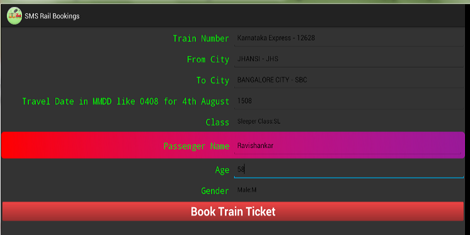Focus the travel date field showing 1508
Viewport: 470px width, 235px height.
[348, 101]
